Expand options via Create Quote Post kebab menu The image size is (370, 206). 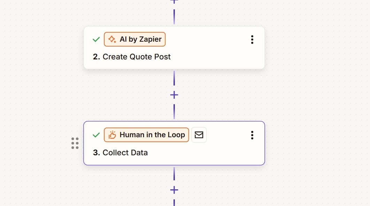pos(252,40)
